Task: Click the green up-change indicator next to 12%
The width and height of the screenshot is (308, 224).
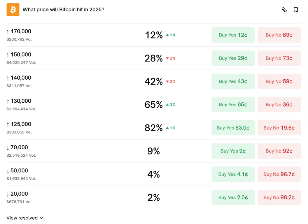Action: 170,35
